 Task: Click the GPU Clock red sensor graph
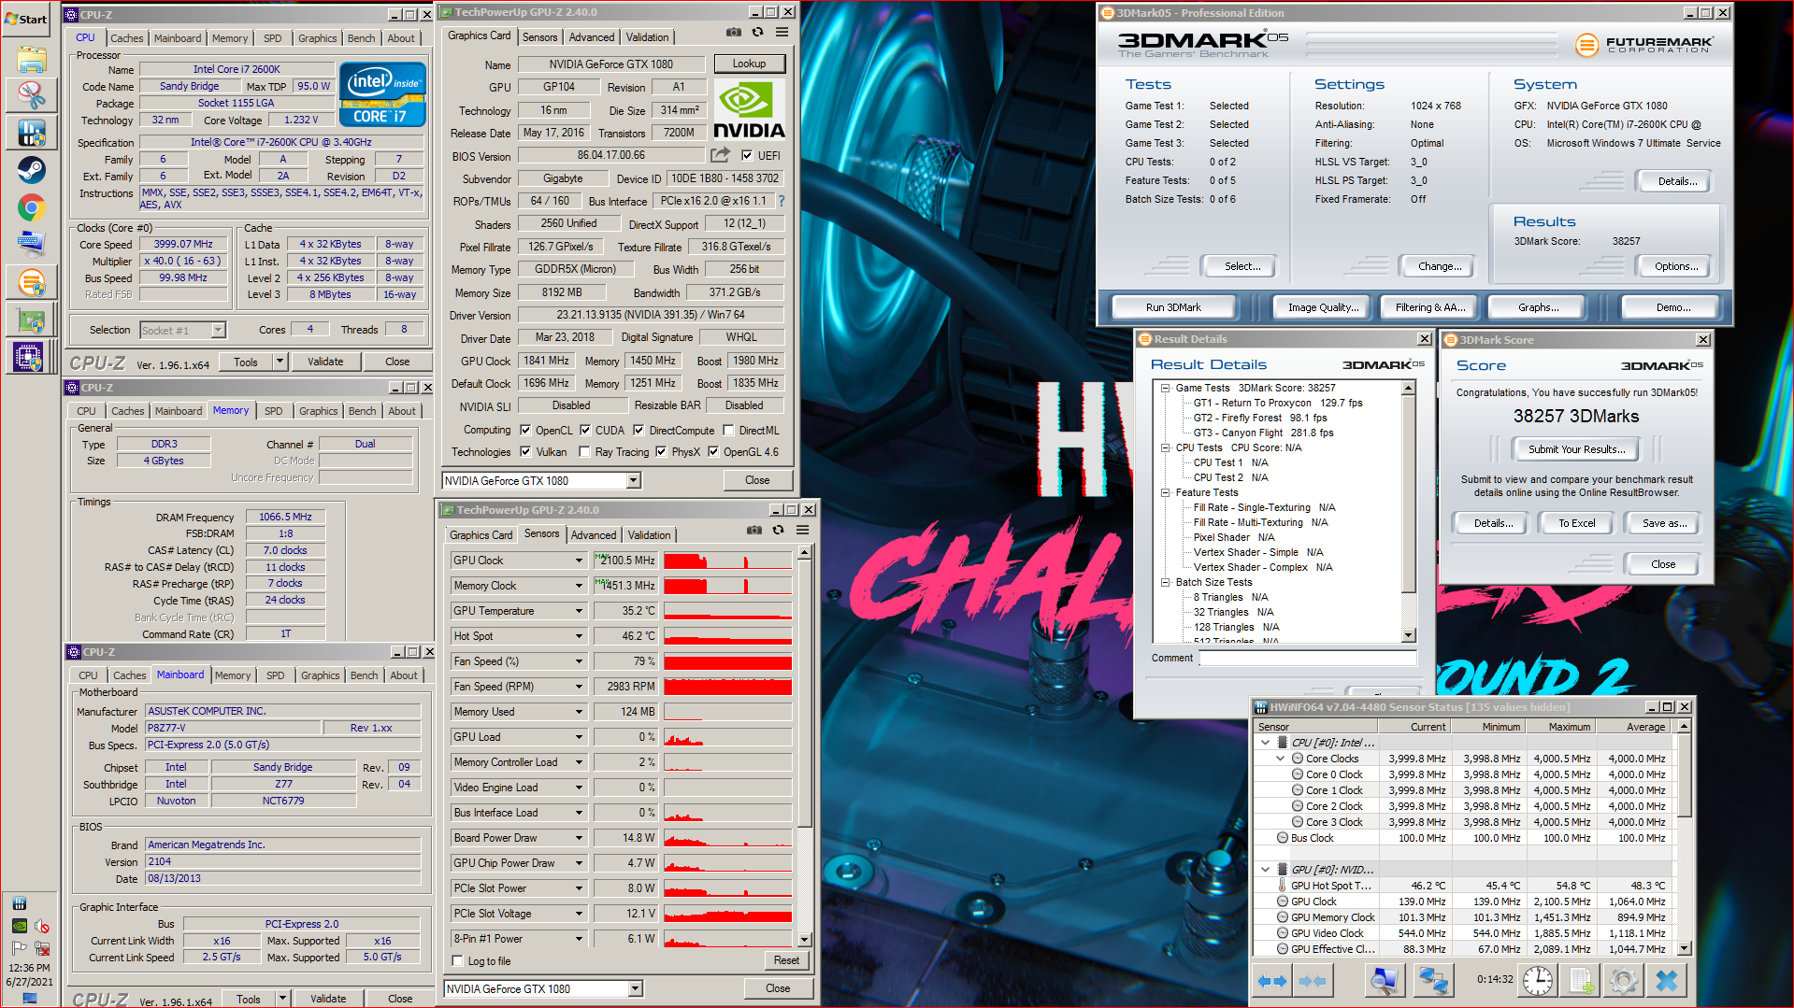(x=727, y=561)
